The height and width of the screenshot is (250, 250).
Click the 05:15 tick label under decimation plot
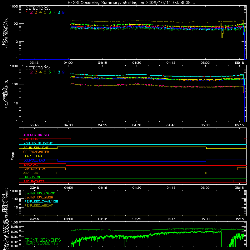pos(239,219)
